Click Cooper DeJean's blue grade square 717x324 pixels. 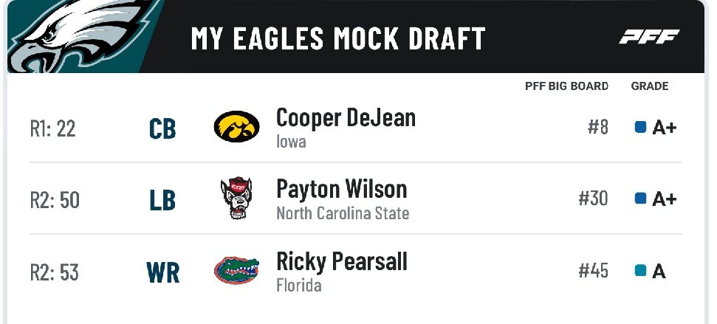click(x=641, y=128)
